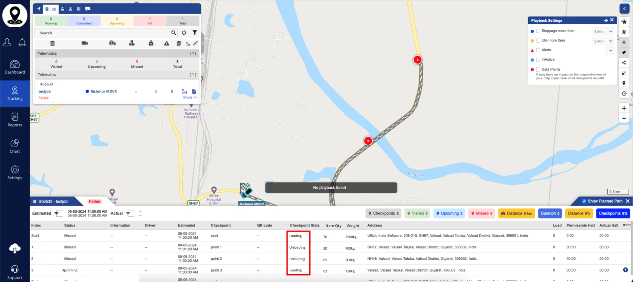
Task: Open Reports in the sidebar
Action: (x=15, y=120)
